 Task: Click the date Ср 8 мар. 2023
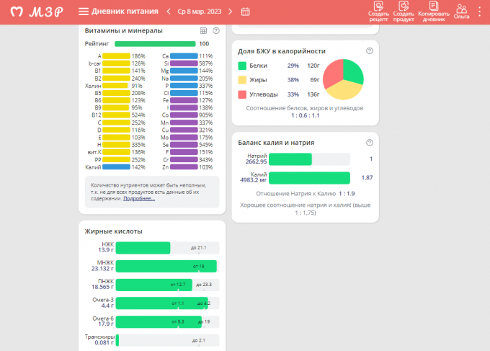click(200, 12)
